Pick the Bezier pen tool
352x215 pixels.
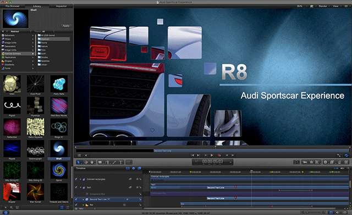pyautogui.click(x=107, y=162)
